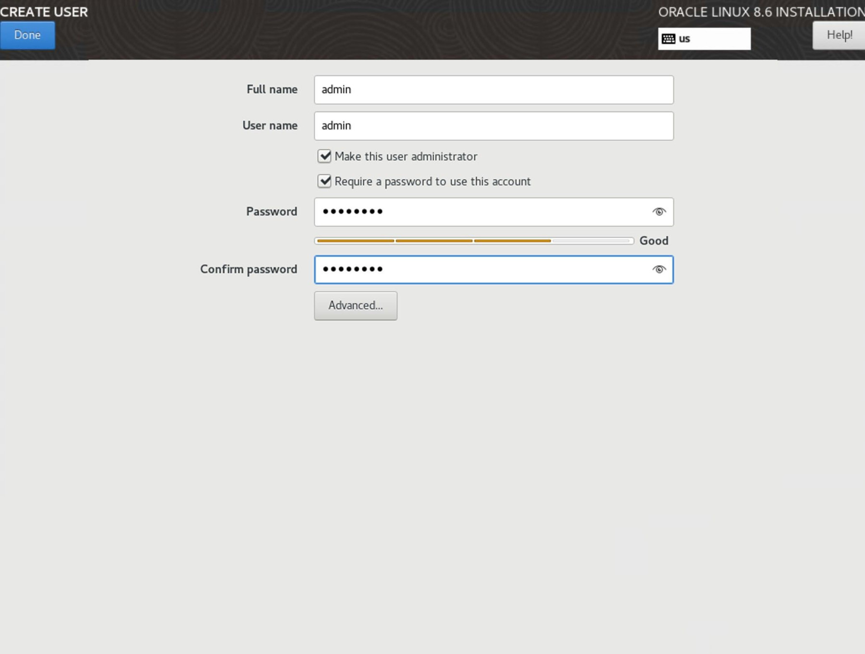Click the Full name label

coord(272,89)
